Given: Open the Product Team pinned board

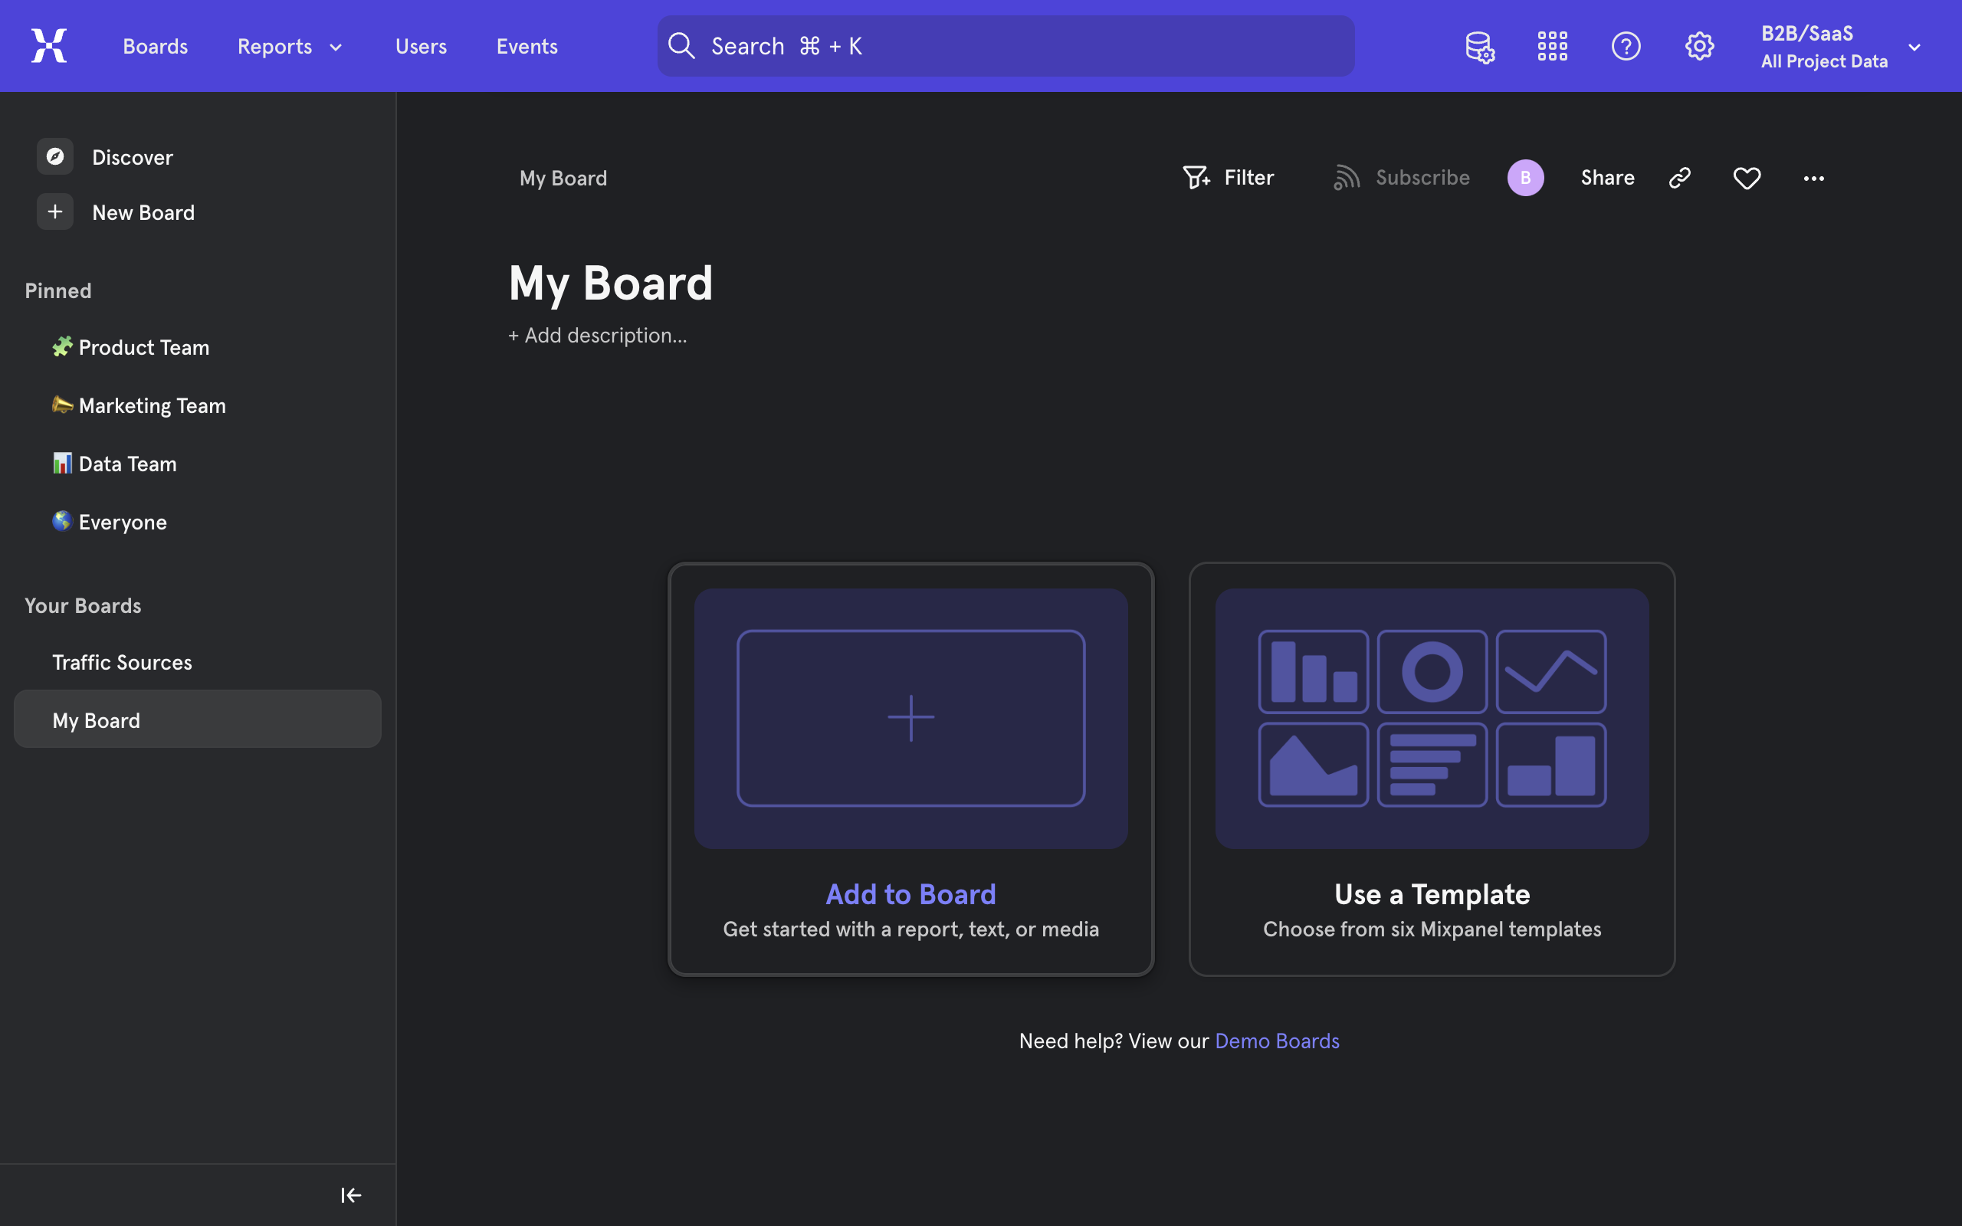Looking at the screenshot, I should (x=197, y=347).
